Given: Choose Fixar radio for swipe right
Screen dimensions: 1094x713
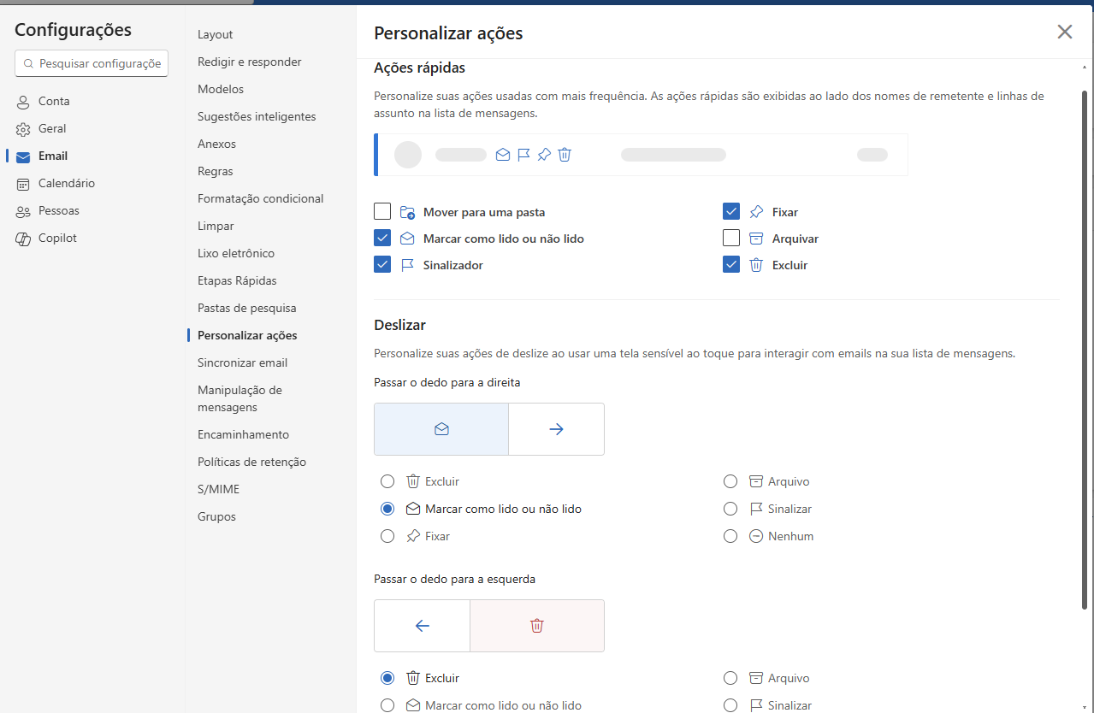Looking at the screenshot, I should pos(387,536).
